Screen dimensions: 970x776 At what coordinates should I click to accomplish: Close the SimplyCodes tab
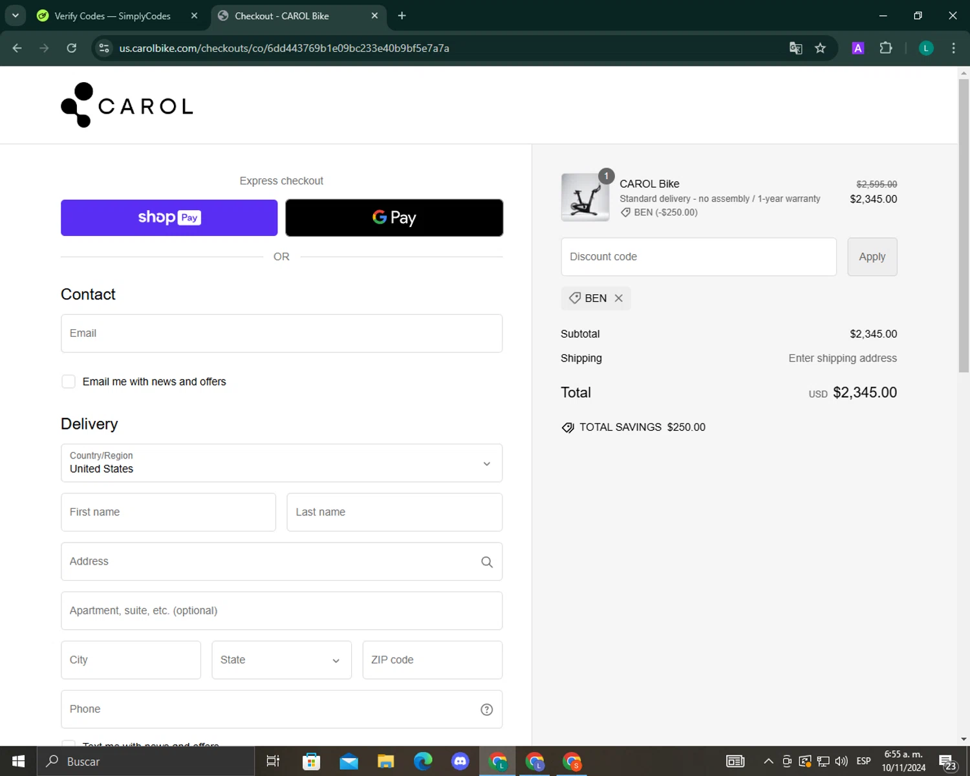(x=194, y=16)
